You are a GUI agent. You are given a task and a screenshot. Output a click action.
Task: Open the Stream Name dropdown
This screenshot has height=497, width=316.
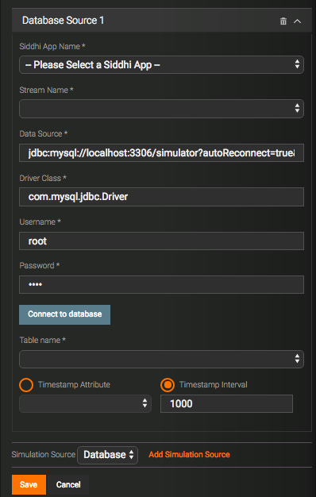pos(161,109)
